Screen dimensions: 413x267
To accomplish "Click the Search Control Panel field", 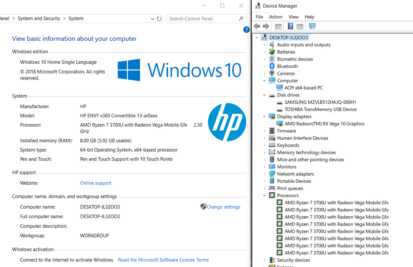I will 203,19.
